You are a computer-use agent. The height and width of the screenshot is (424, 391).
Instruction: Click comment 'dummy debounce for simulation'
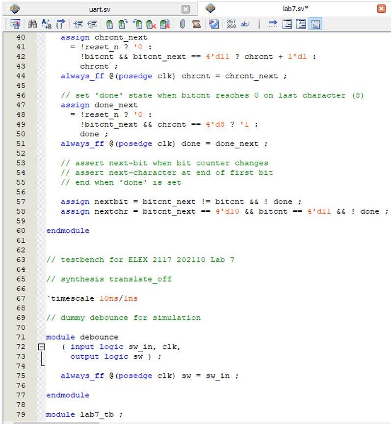[x=124, y=317]
